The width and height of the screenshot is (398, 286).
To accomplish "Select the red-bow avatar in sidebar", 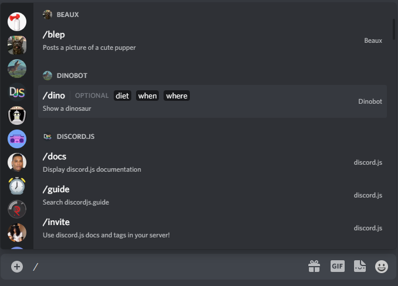I will pos(17,21).
